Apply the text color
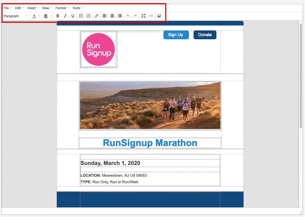 34,16
